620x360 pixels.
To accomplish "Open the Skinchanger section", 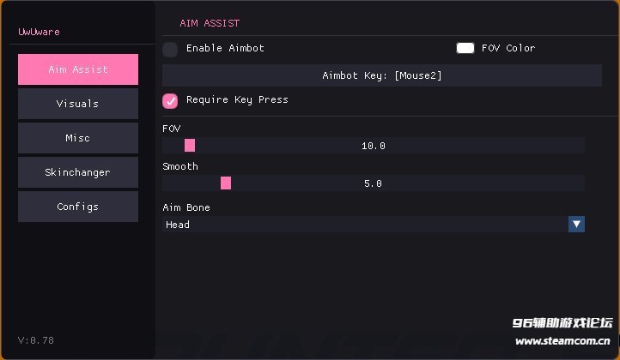I will pos(77,172).
